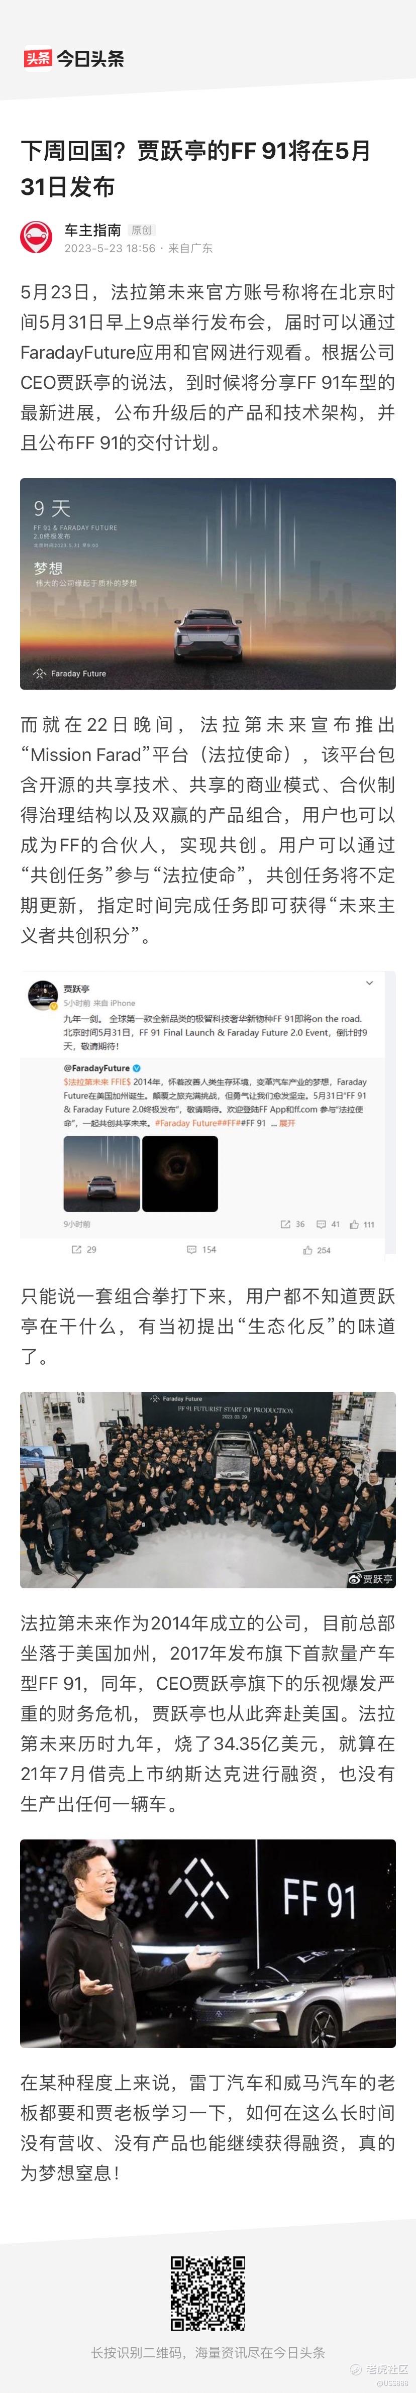This screenshot has width=416, height=2393.
Task: Open comments icon showing 154
Action: [201, 1249]
